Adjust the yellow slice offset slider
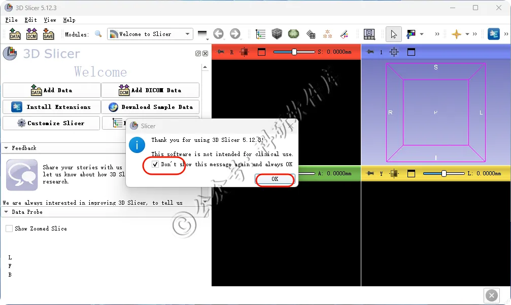 (x=444, y=173)
